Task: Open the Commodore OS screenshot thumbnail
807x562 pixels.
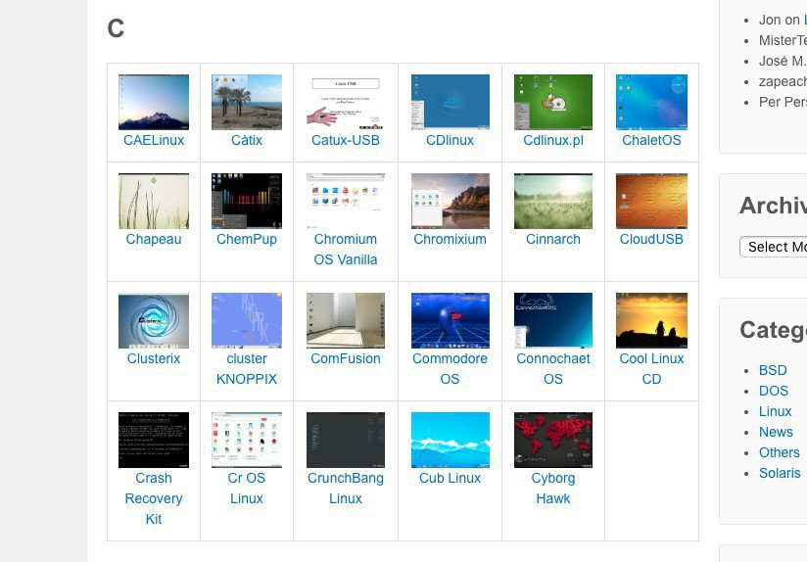Action: 451,320
